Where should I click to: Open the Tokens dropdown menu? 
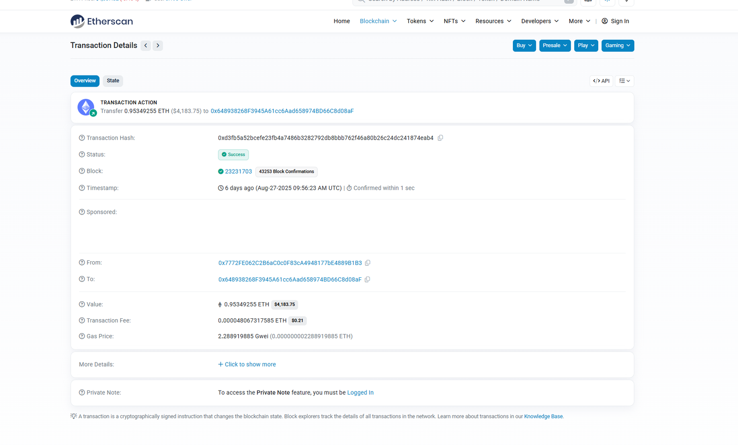pos(420,21)
